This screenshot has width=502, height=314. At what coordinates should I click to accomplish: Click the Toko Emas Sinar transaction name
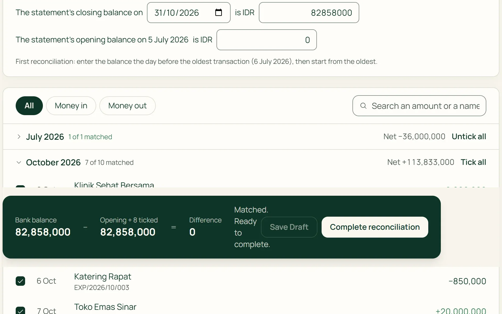105,307
